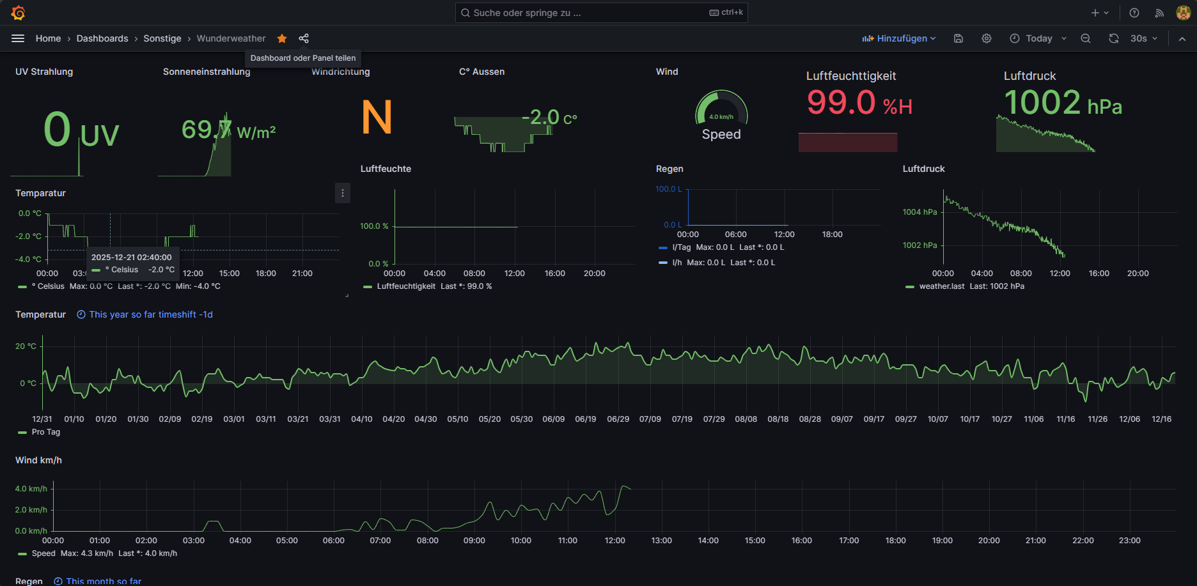Viewport: 1197px width, 586px height.
Task: Go to the Sonstige folder breadcrumb
Action: click(162, 38)
